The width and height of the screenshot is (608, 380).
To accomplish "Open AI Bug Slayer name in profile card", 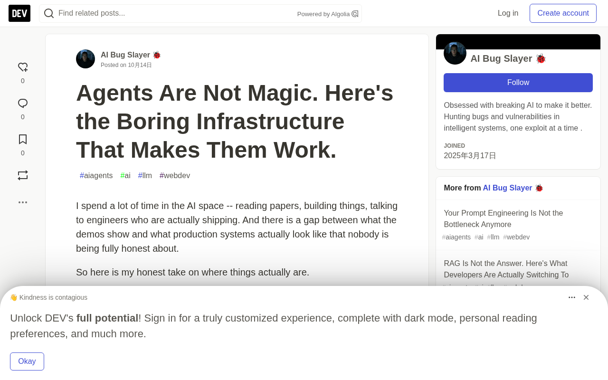I will point(508,59).
